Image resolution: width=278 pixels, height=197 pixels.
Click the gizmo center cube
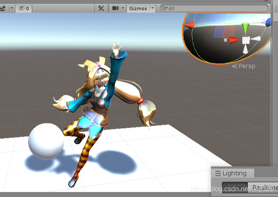click(246, 40)
